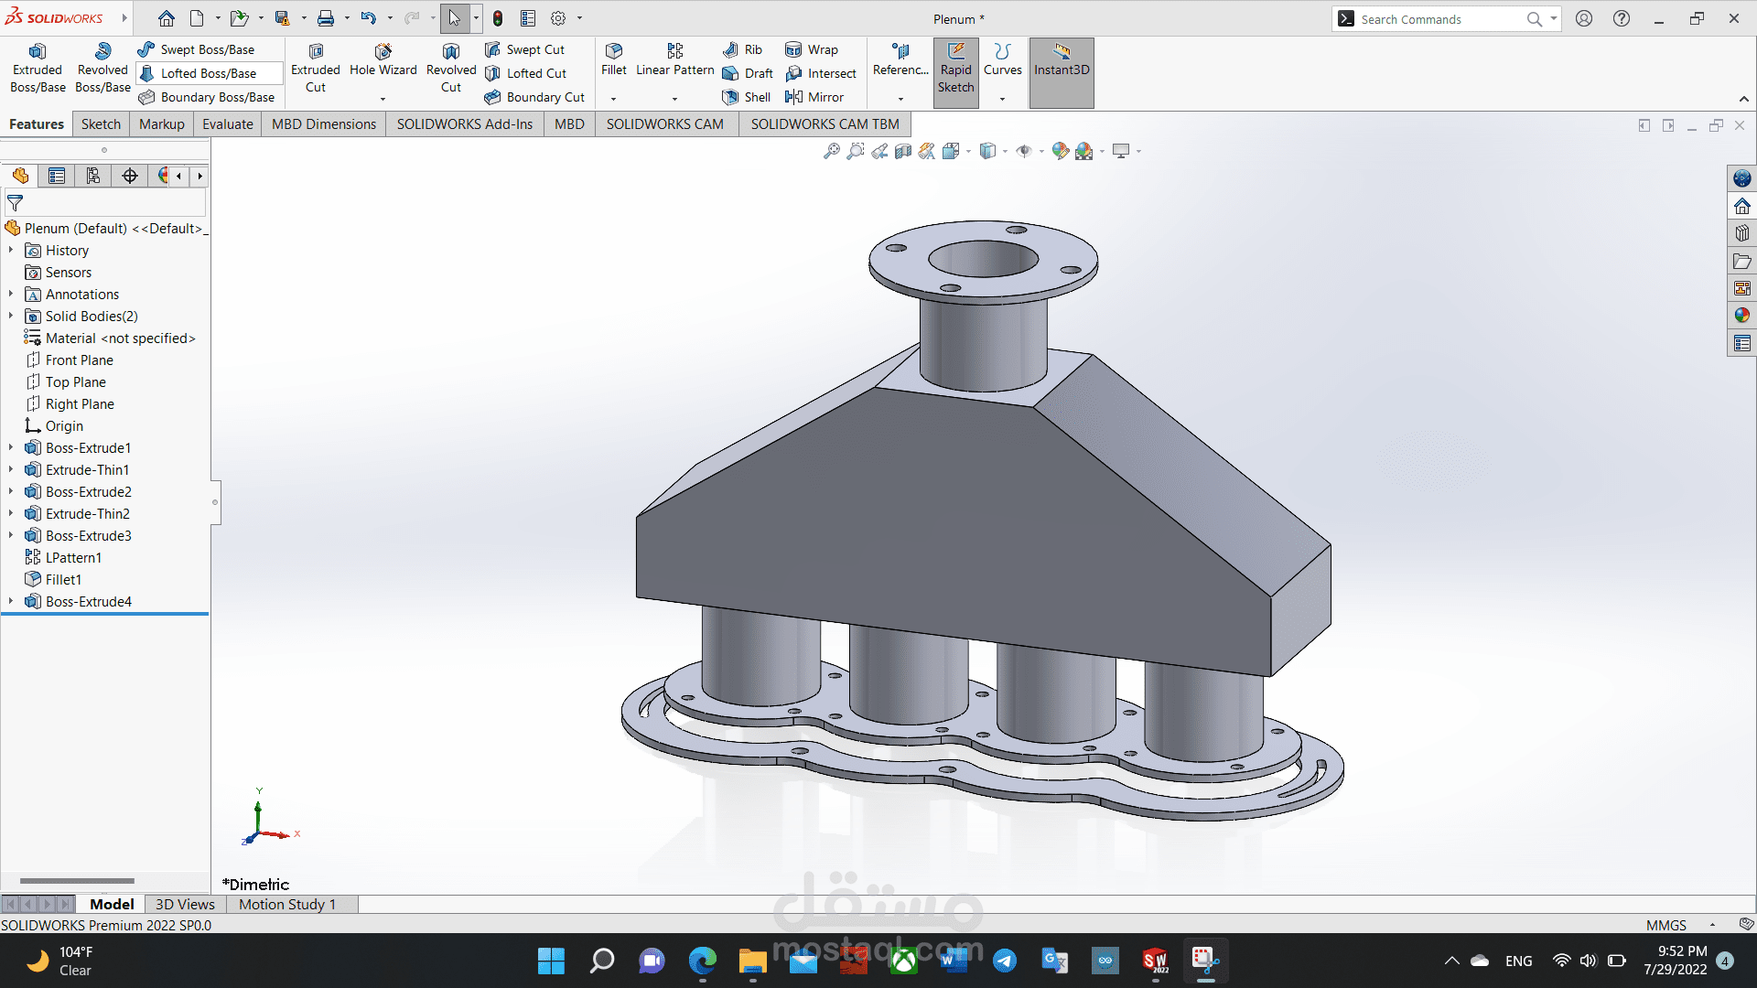The width and height of the screenshot is (1757, 988).
Task: Expand Boss-Extrude1 in the feature tree
Action: pyautogui.click(x=10, y=447)
